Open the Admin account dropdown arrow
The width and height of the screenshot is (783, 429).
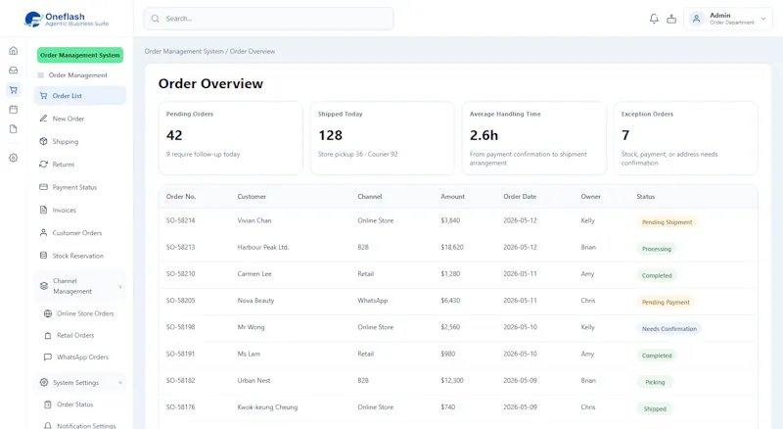pyautogui.click(x=763, y=19)
